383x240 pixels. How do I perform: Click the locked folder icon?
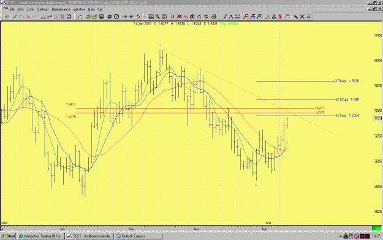(94, 17)
